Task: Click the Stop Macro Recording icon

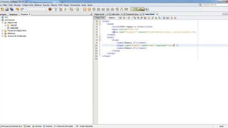Action: 175,18
